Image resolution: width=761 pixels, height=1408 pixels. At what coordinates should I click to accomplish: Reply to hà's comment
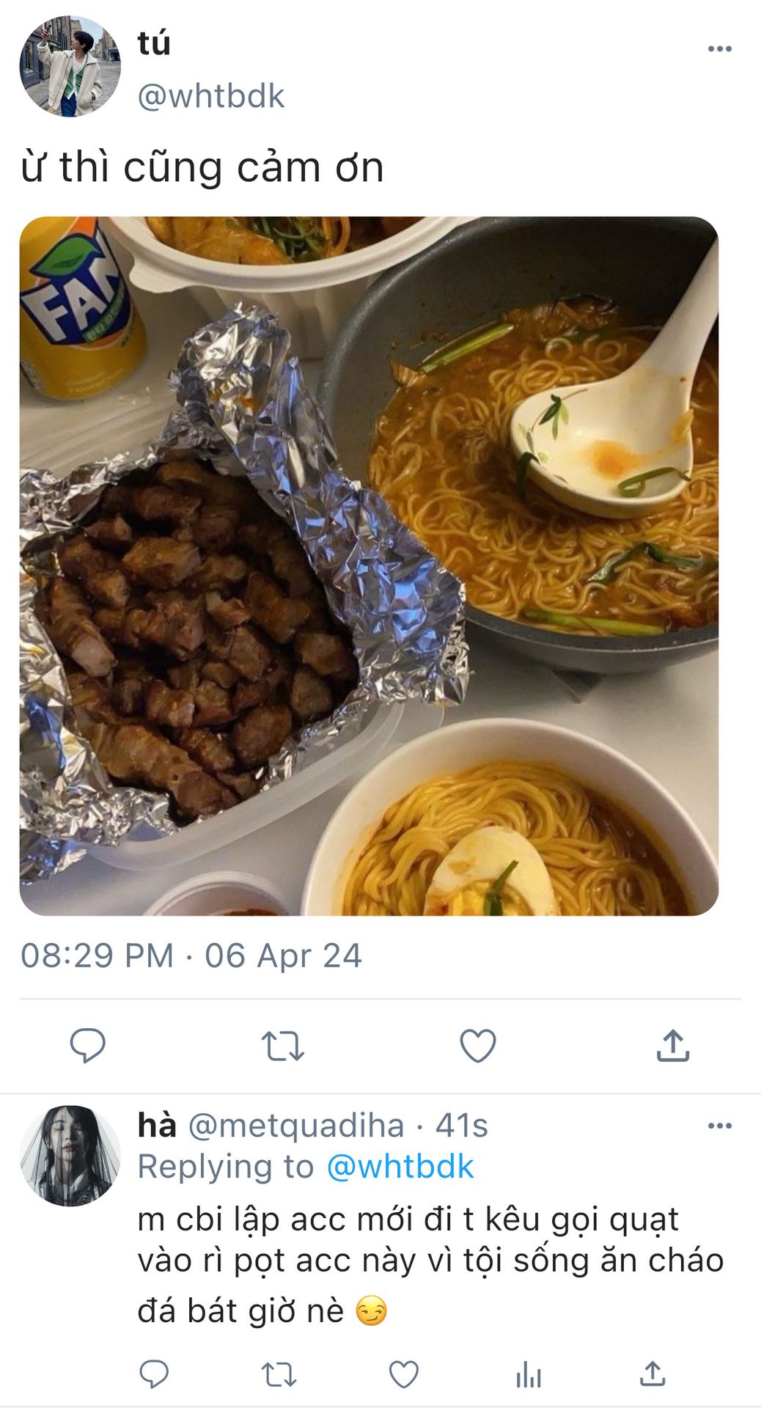(154, 1374)
